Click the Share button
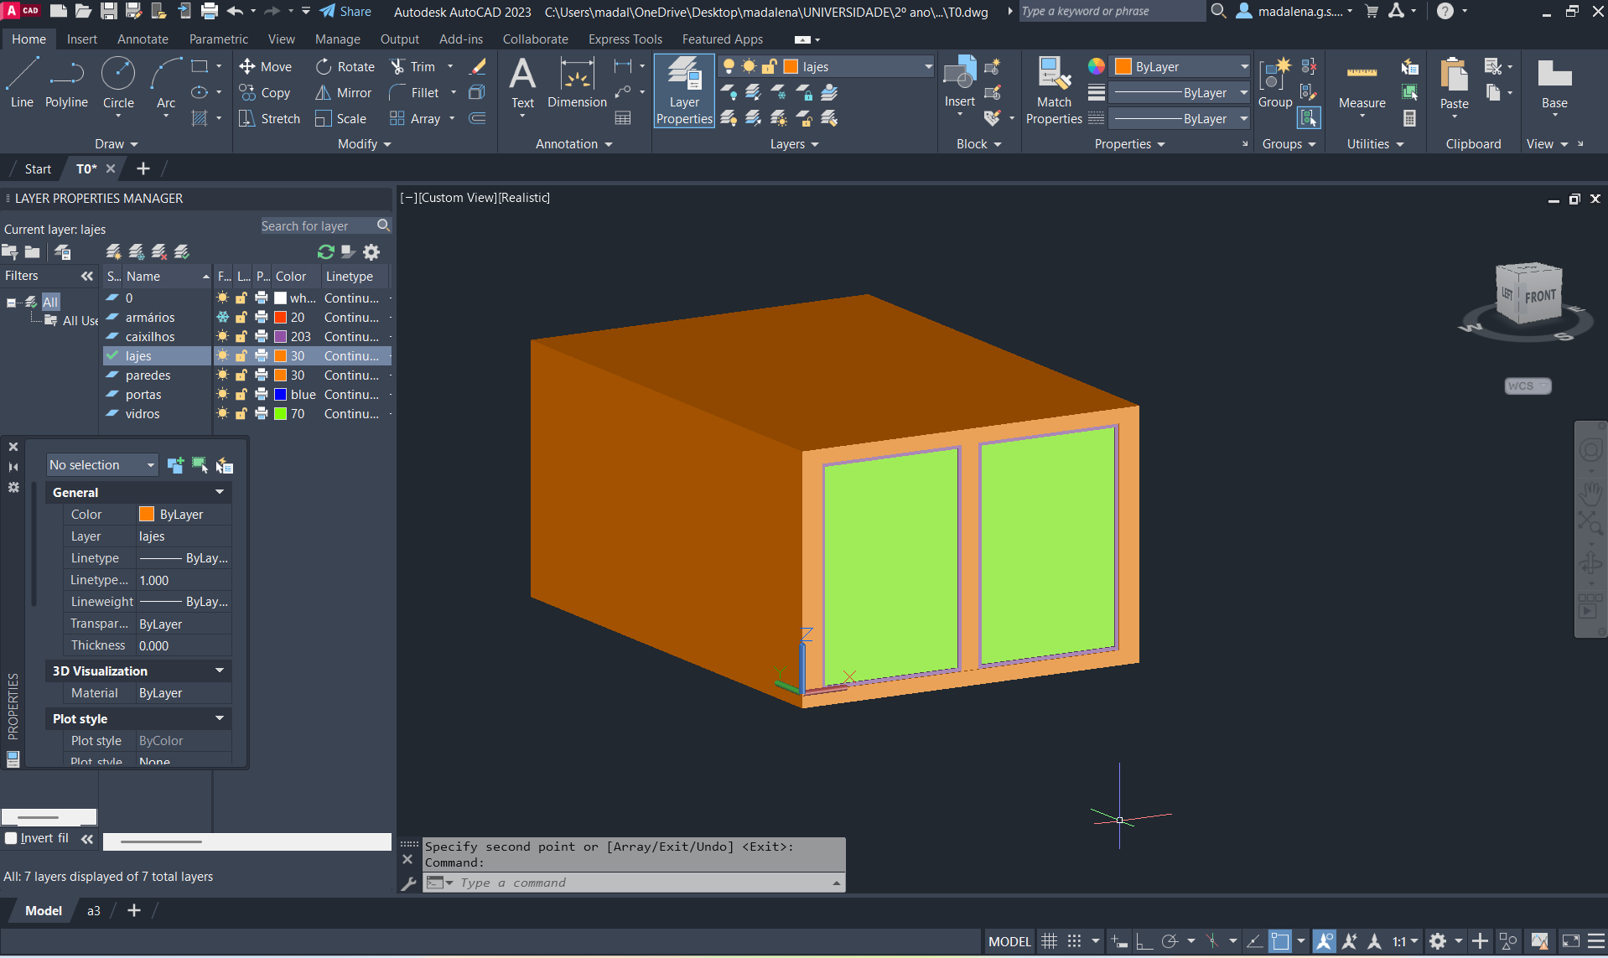Viewport: 1608px width, 958px height. 346,12
